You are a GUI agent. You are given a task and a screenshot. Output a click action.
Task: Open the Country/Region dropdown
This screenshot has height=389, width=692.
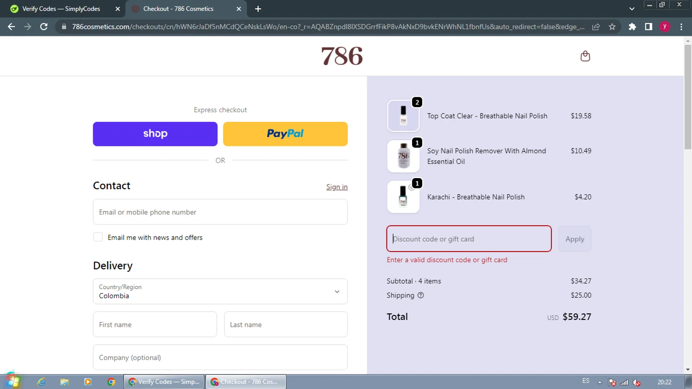220,291
